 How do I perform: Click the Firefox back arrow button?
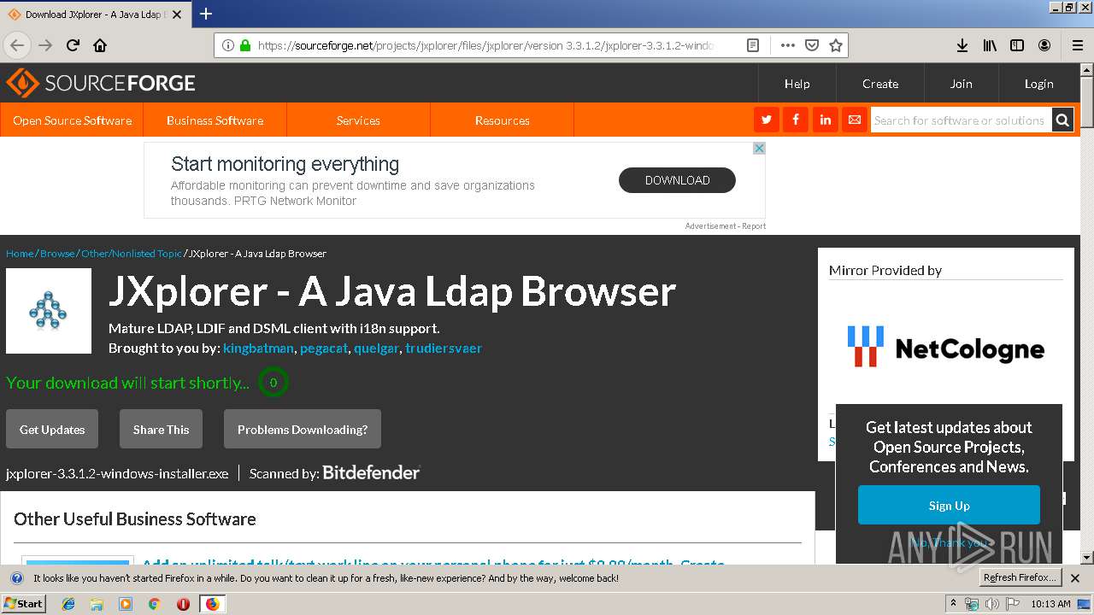(x=17, y=45)
